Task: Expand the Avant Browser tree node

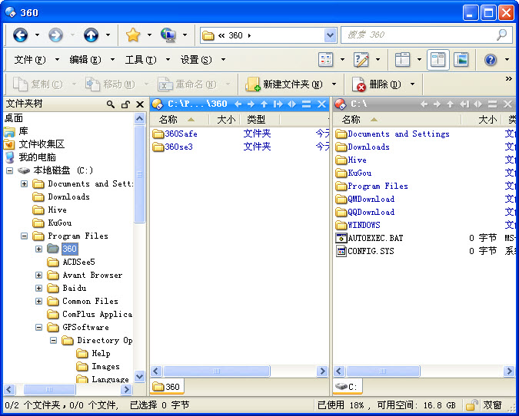Action: (x=39, y=276)
